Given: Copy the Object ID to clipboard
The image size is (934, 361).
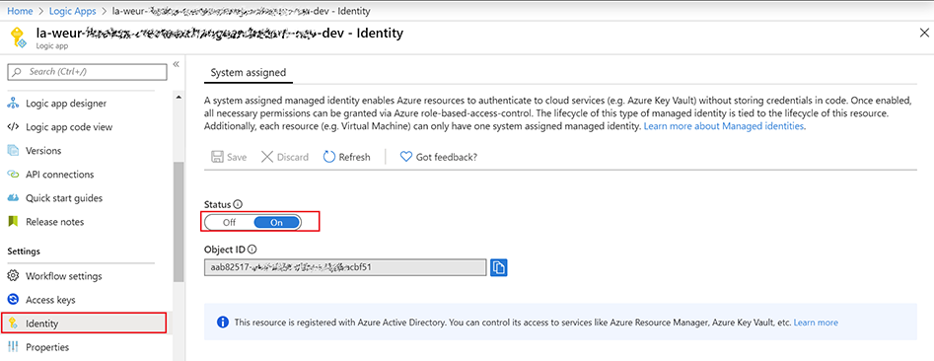Looking at the screenshot, I should point(499,268).
